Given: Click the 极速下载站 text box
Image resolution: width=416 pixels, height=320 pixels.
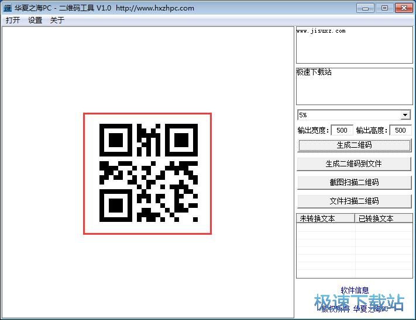Looking at the screenshot, I should (354, 86).
